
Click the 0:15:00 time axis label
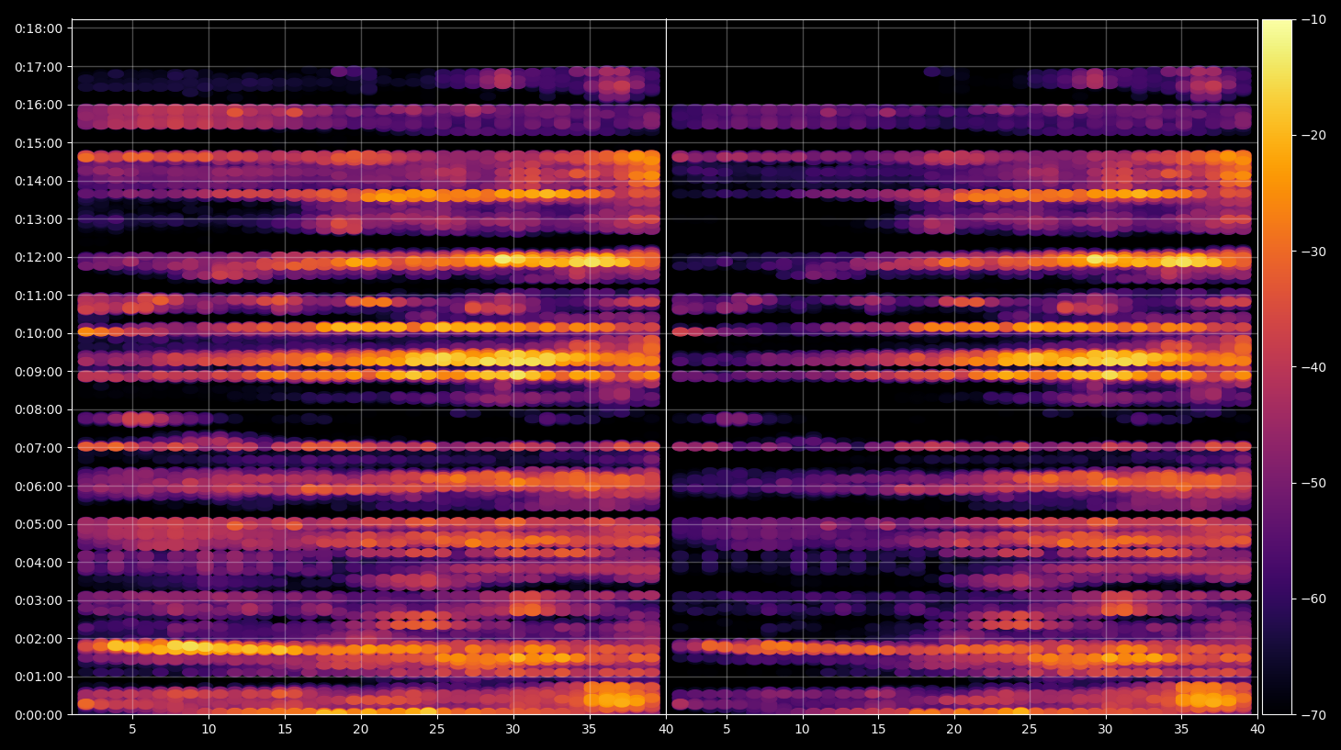[39, 143]
